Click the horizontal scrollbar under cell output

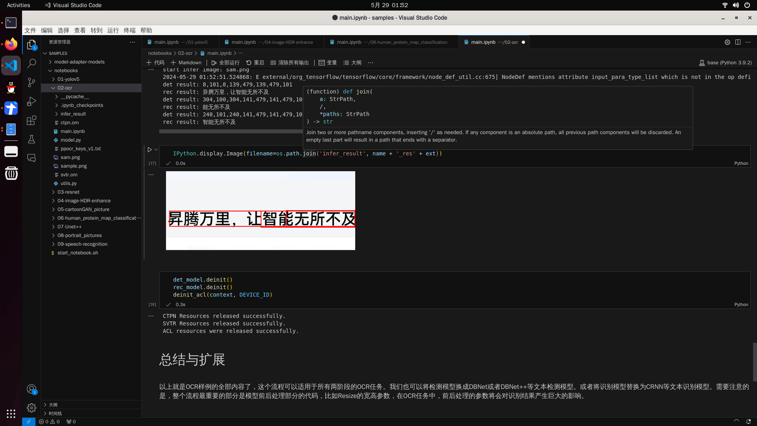[x=231, y=132]
